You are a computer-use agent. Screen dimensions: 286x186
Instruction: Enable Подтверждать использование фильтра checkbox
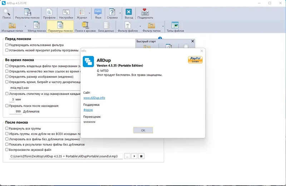7,45
